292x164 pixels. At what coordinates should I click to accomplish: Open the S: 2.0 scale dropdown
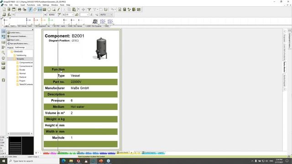pos(69,15)
